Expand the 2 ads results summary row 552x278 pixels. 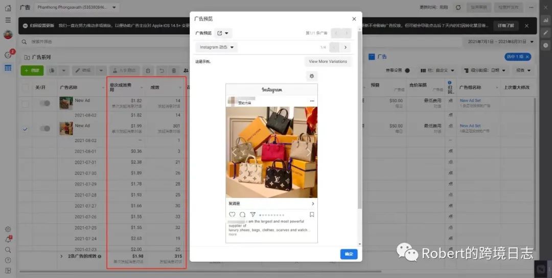pos(62,256)
